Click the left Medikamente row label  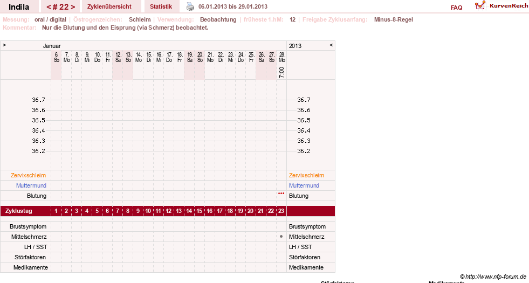tap(31, 267)
